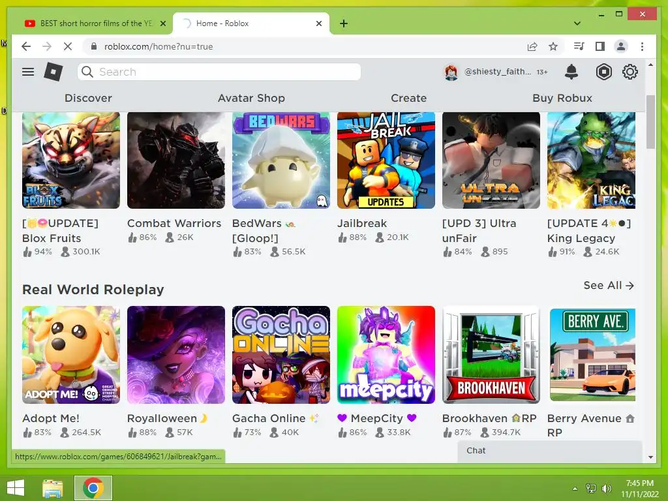Image resolution: width=668 pixels, height=501 pixels.
Task: Click the @shiesty_faith username link
Action: point(498,72)
